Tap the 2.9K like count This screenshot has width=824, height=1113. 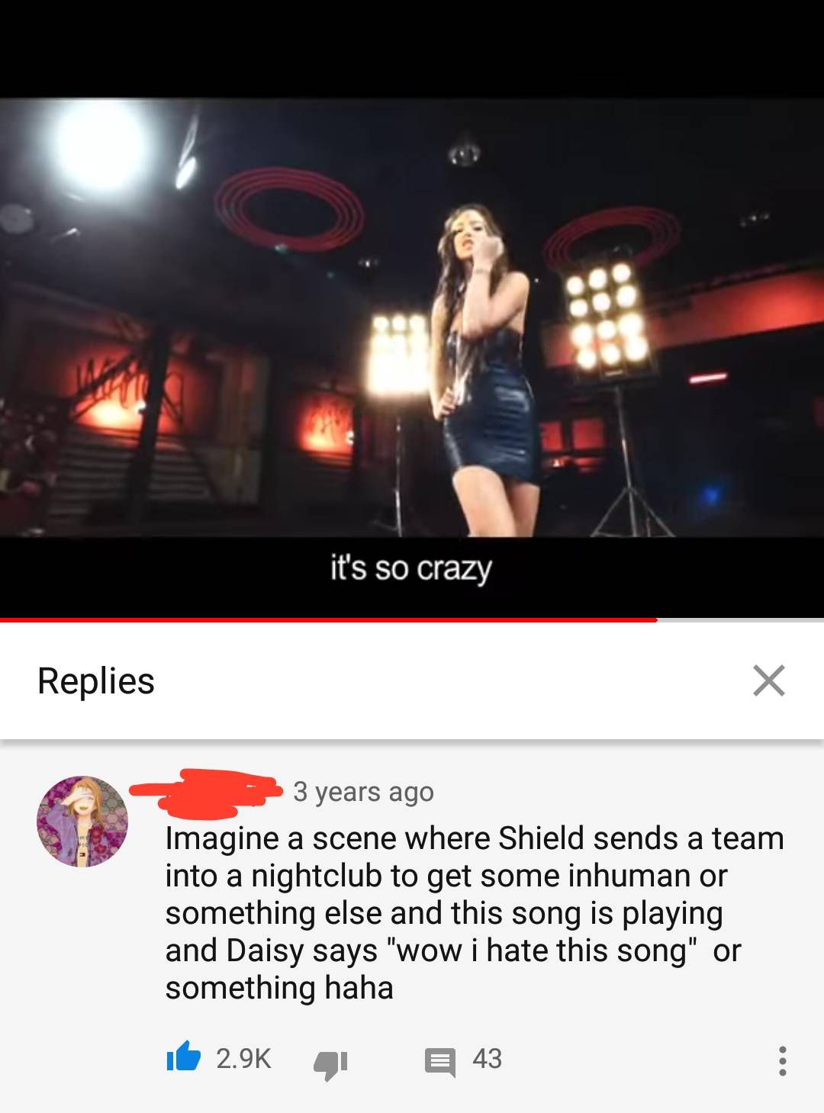(x=243, y=1058)
